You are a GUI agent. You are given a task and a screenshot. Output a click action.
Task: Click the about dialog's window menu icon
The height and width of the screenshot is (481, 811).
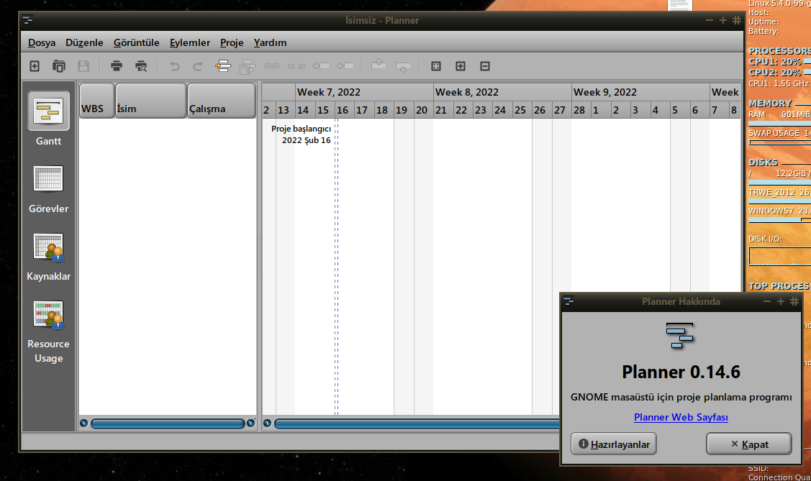tap(568, 301)
